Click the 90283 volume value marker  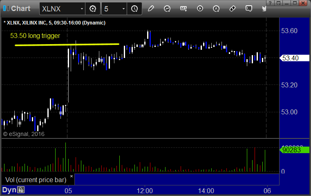tap(294, 150)
